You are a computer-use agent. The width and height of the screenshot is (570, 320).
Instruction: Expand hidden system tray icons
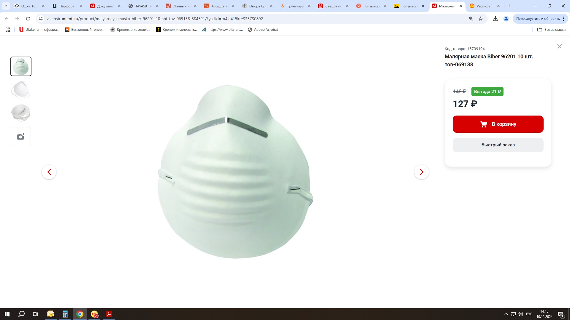(x=506, y=314)
